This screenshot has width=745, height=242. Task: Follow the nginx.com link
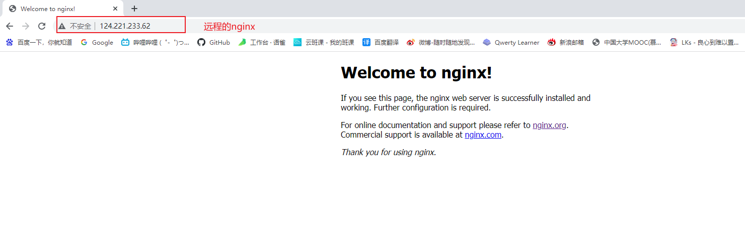click(483, 135)
